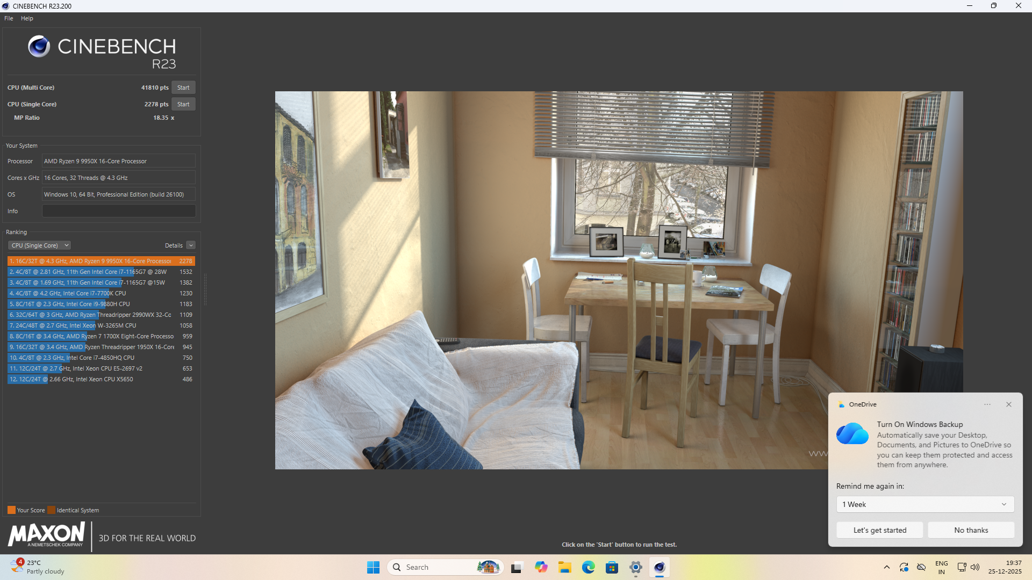Click Cinebench icon in taskbar
The image size is (1032, 580).
pos(659,567)
